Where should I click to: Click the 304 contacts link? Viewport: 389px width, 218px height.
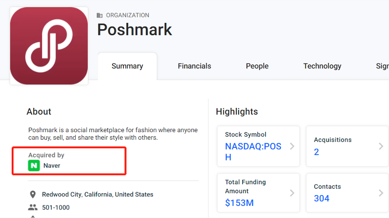coord(321,198)
